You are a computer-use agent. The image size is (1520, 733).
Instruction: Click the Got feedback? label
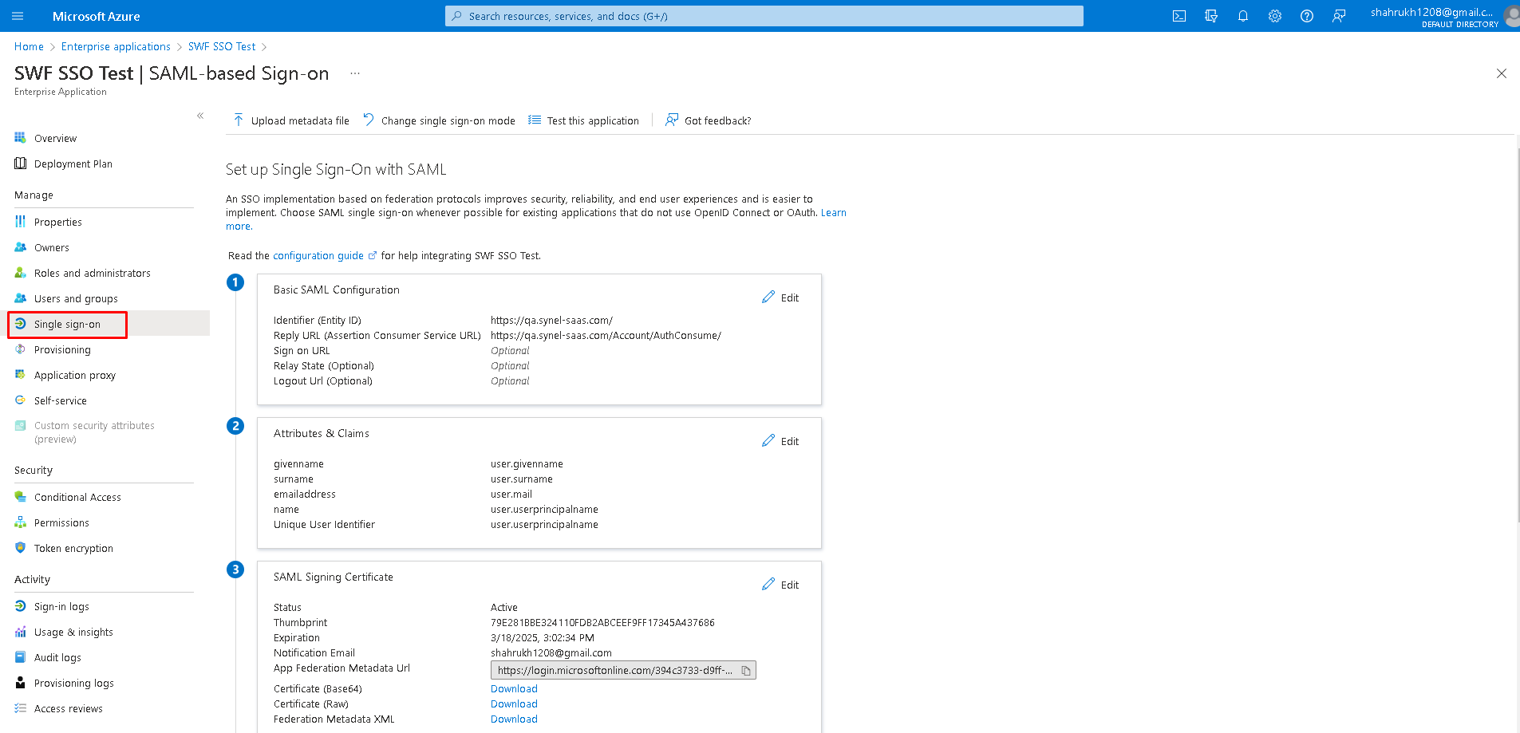(717, 120)
